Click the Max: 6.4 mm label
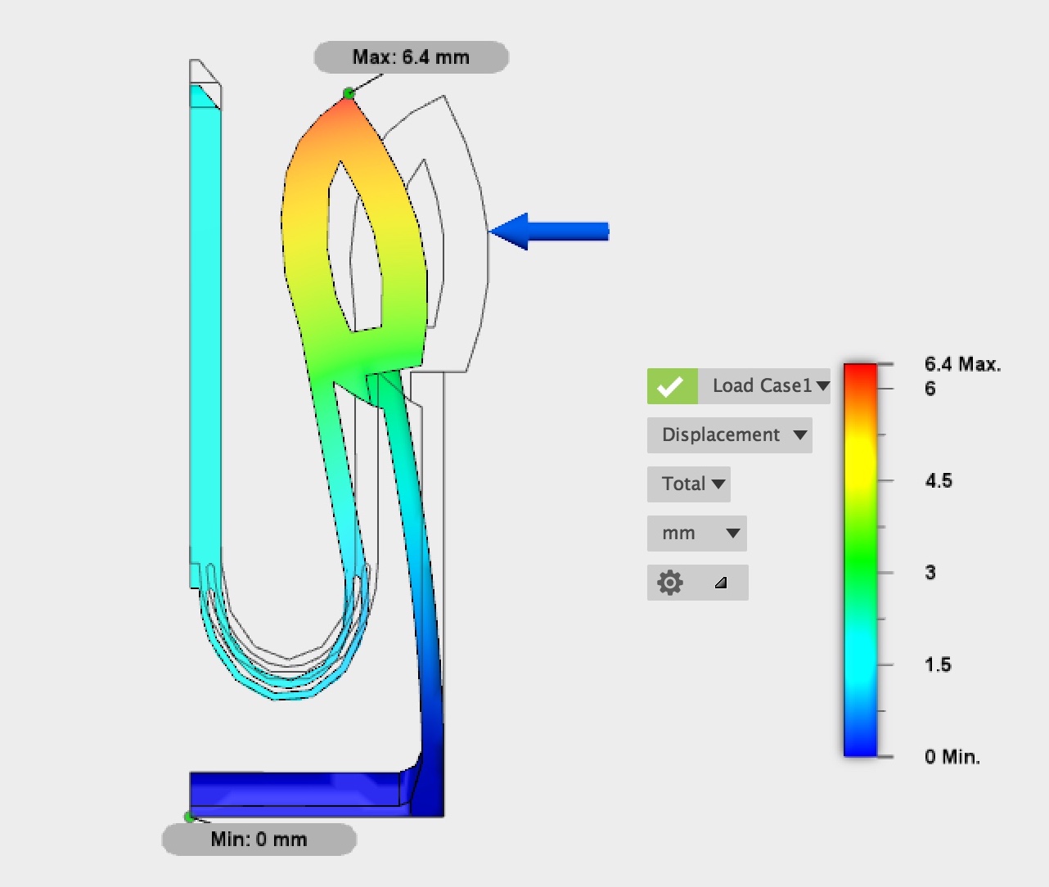Viewport: 1049px width, 887px height. tap(411, 57)
